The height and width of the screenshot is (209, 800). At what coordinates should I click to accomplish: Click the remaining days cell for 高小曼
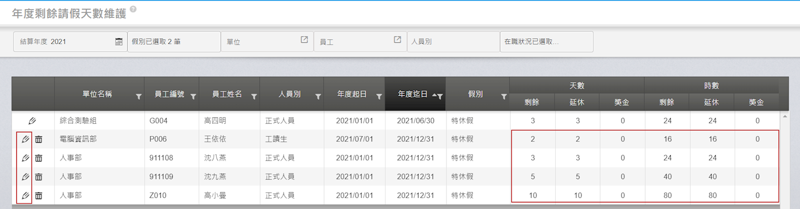click(532, 196)
